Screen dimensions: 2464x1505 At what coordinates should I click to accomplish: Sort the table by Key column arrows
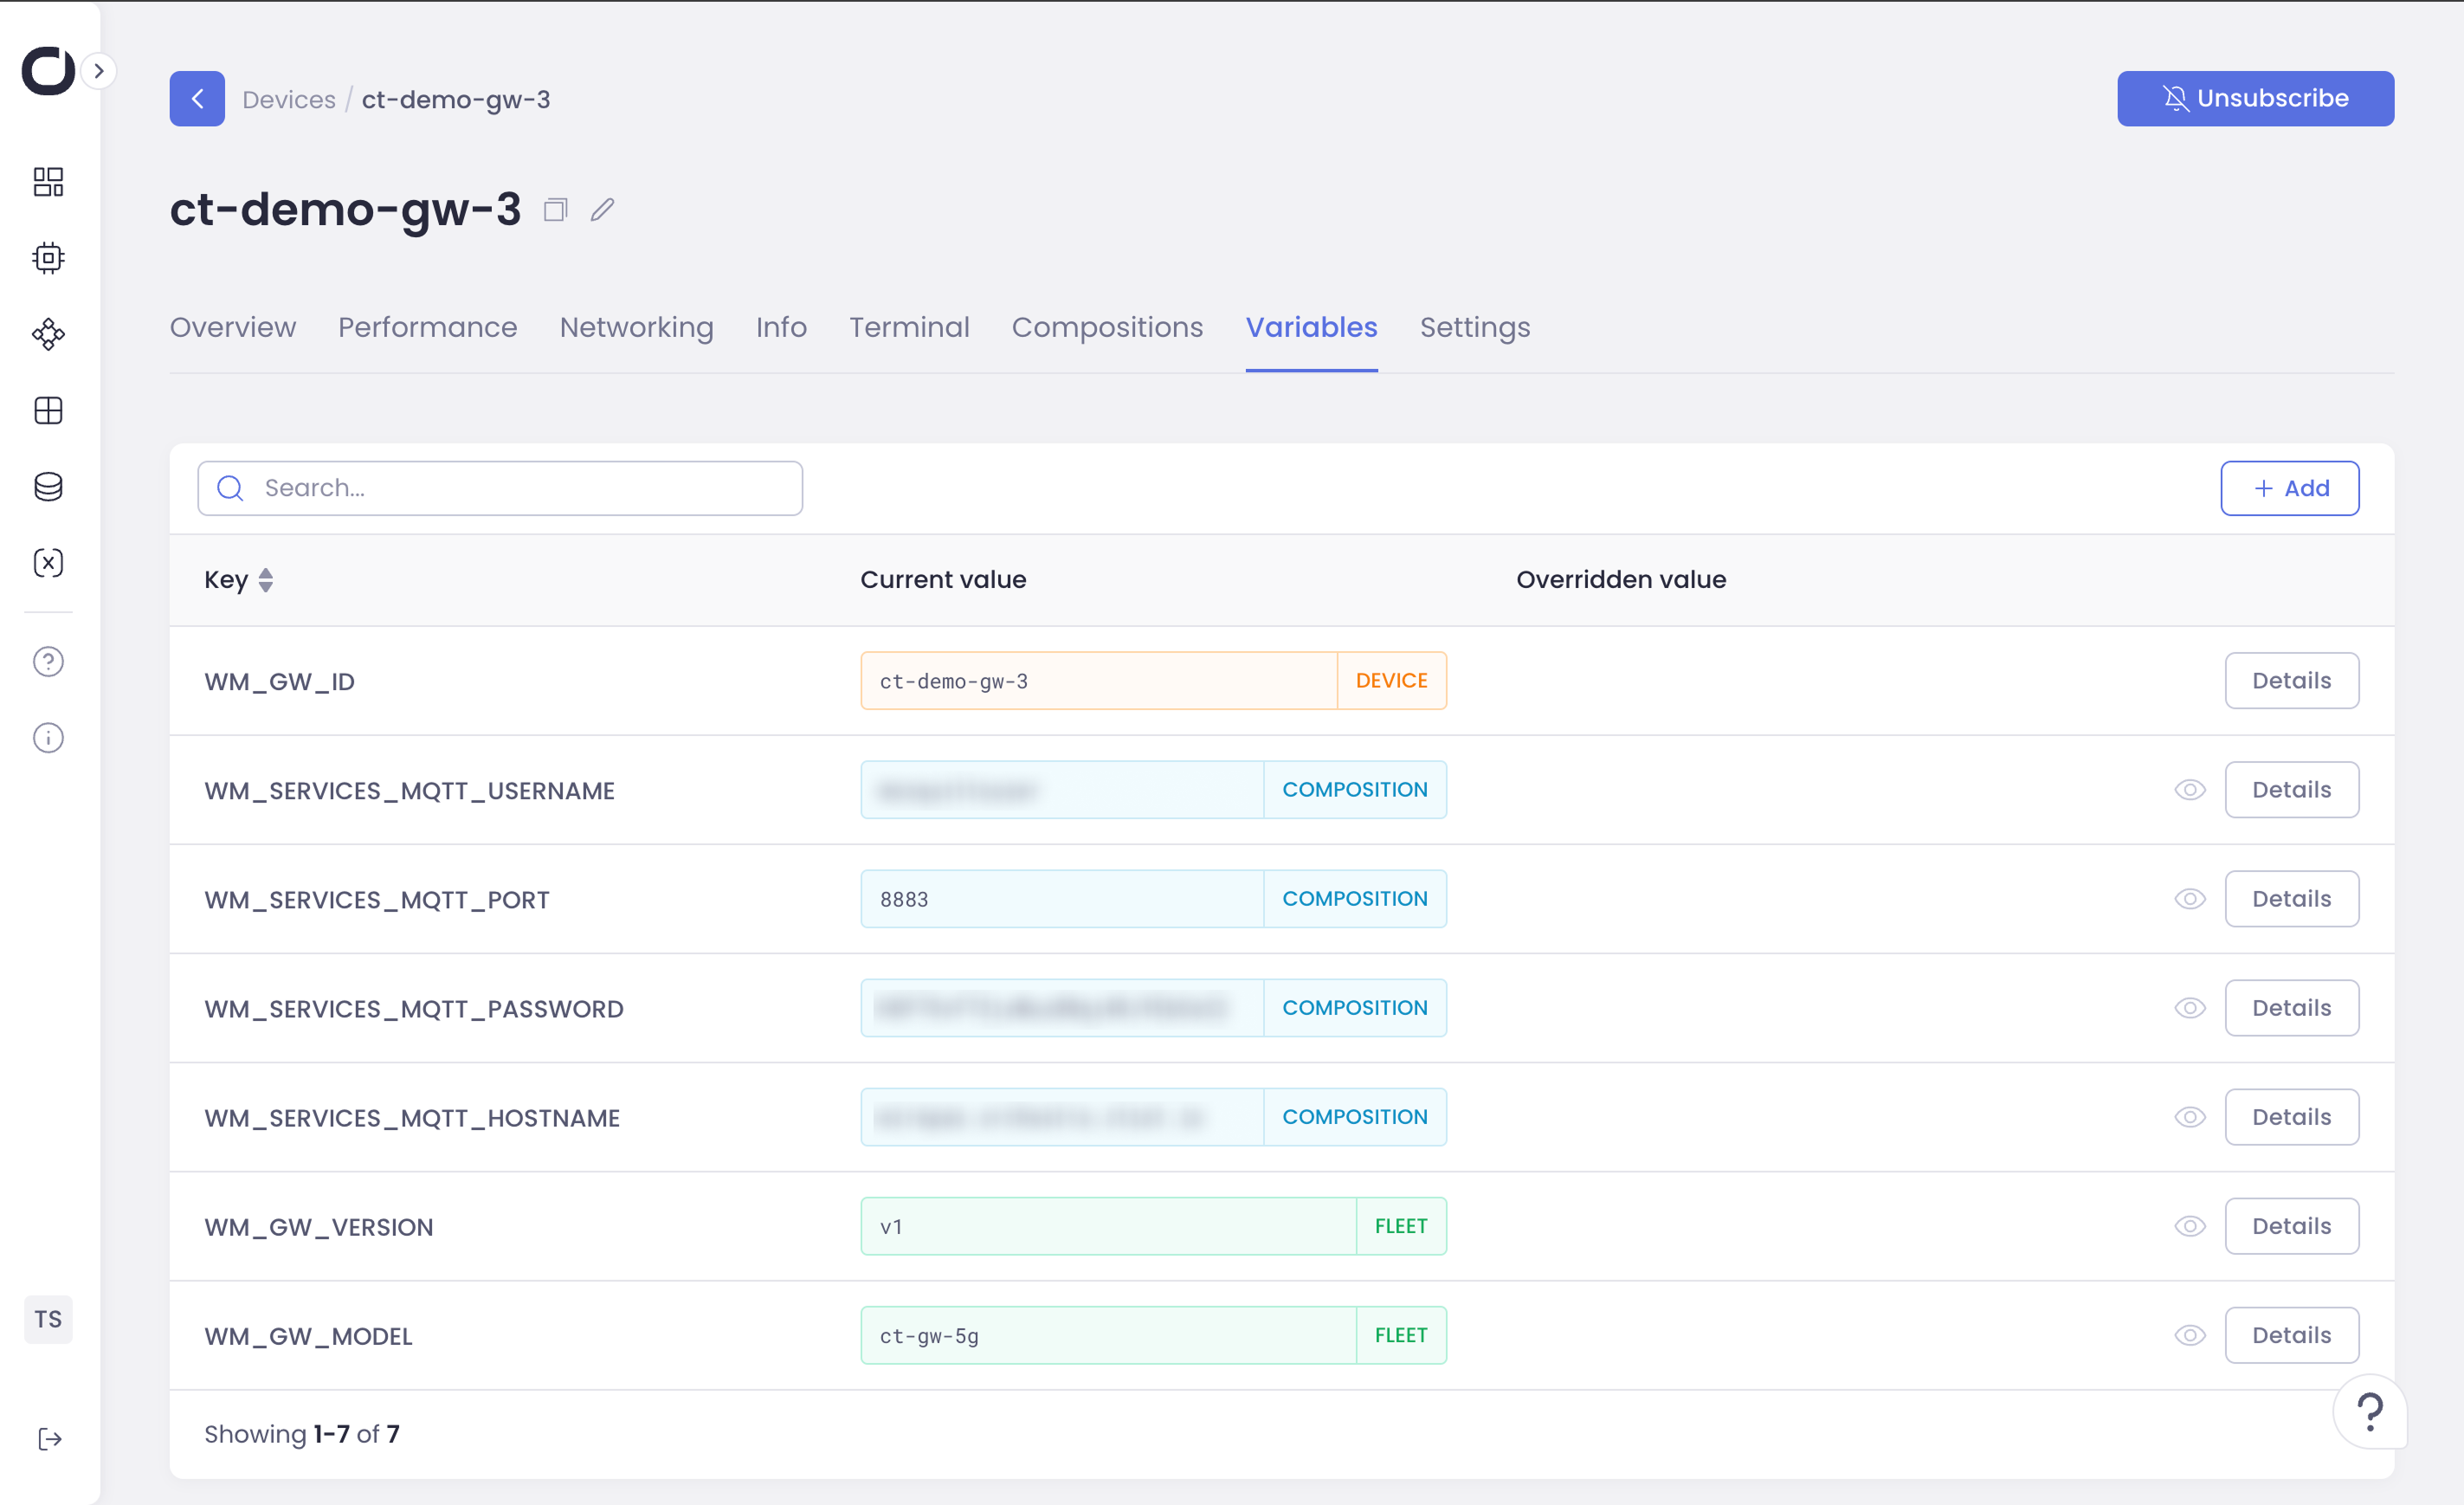point(266,580)
